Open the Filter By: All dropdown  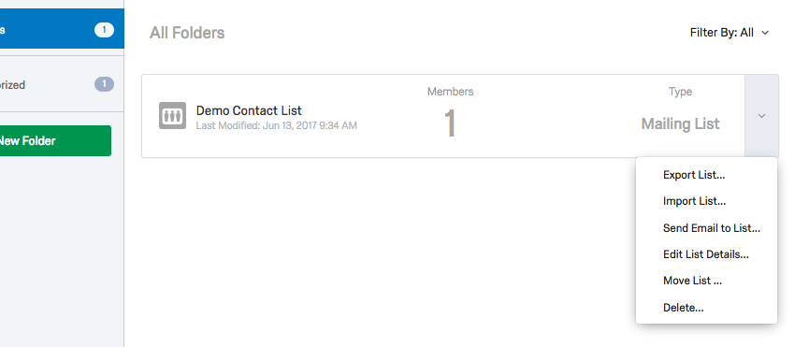(730, 33)
